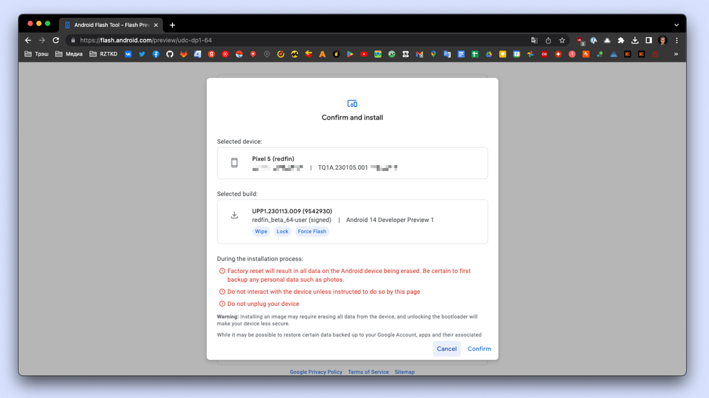The height and width of the screenshot is (398, 709).
Task: Select the Lock option chip
Action: [x=282, y=231]
